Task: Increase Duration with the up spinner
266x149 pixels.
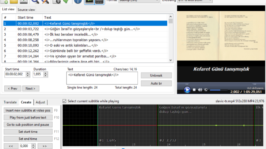Action: point(46,73)
